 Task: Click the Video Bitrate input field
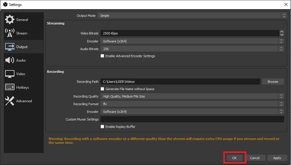tap(190, 33)
